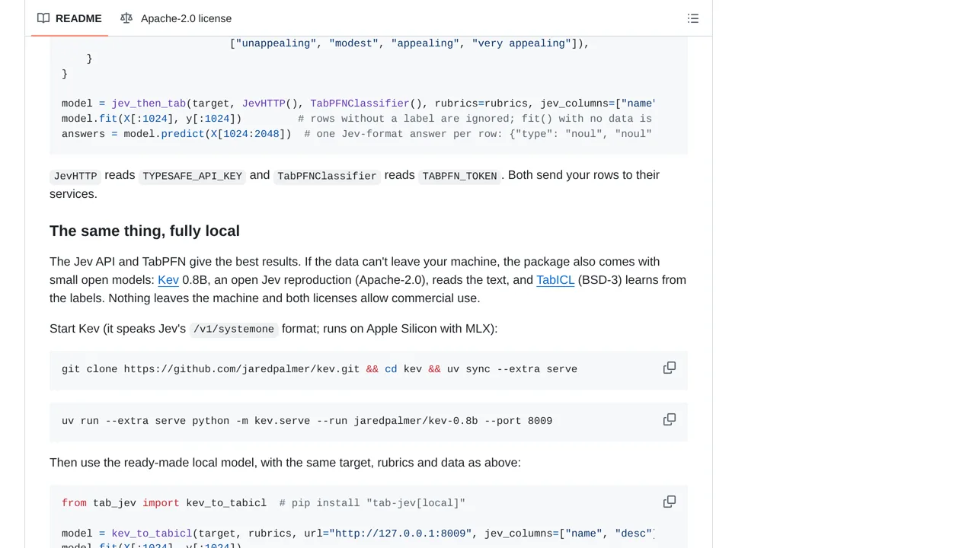Follow the Kev link
Screen dimensions: 975x548
(x=168, y=280)
